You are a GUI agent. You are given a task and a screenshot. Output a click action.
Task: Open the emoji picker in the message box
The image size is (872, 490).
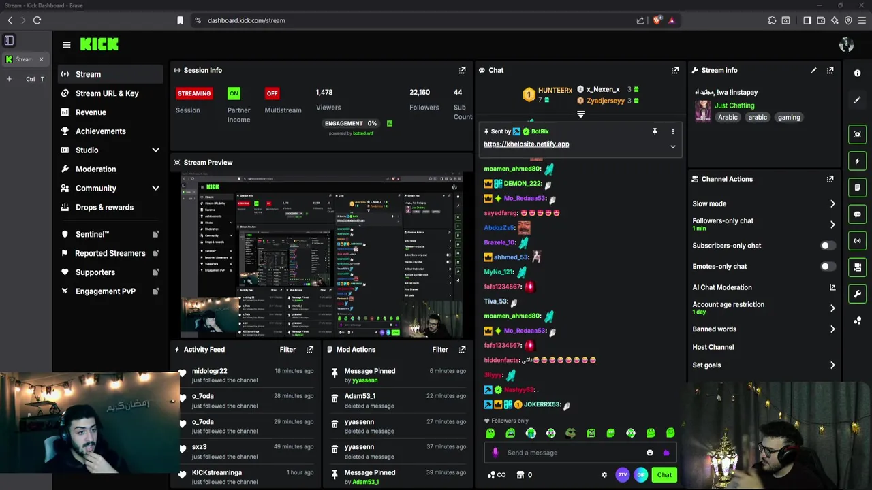click(650, 453)
